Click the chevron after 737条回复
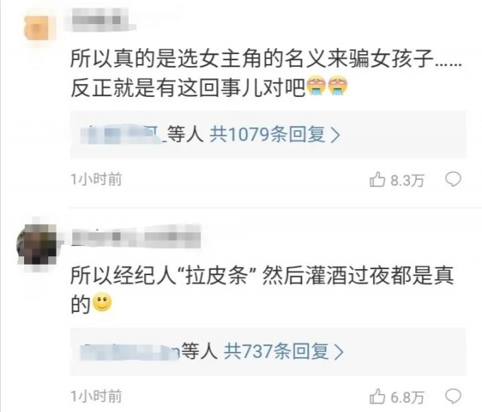This screenshot has height=412, width=482. (338, 352)
